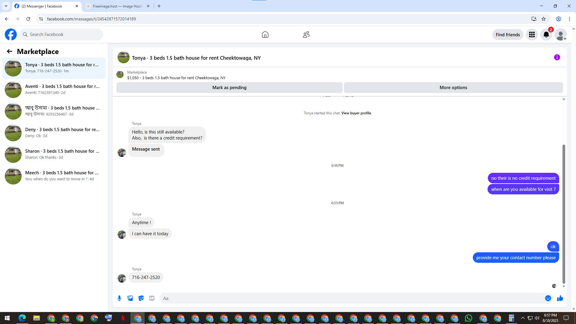Viewport: 576px width, 324px height.
Task: Send a thumbs-up like
Action: [560, 298]
